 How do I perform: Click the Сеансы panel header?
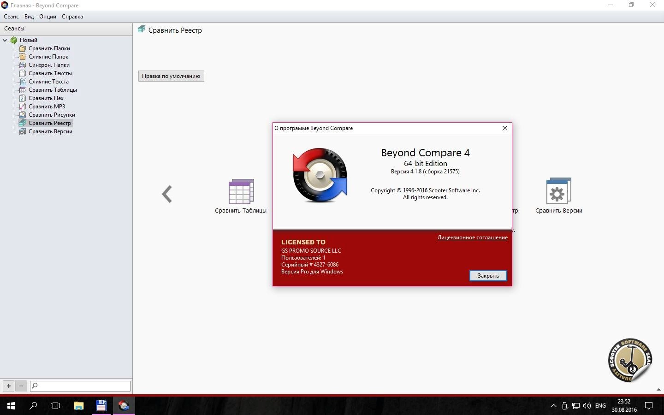pos(66,29)
